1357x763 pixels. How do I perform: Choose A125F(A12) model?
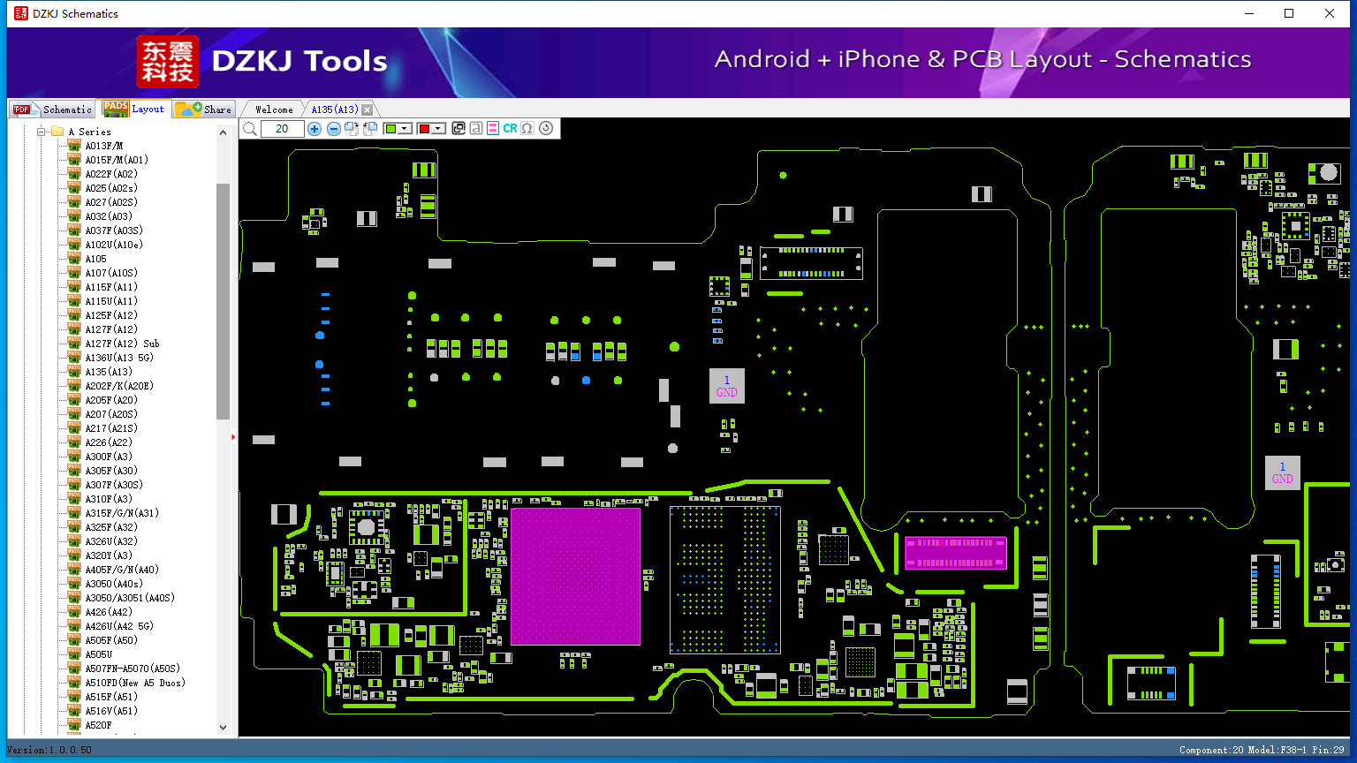[x=111, y=315]
